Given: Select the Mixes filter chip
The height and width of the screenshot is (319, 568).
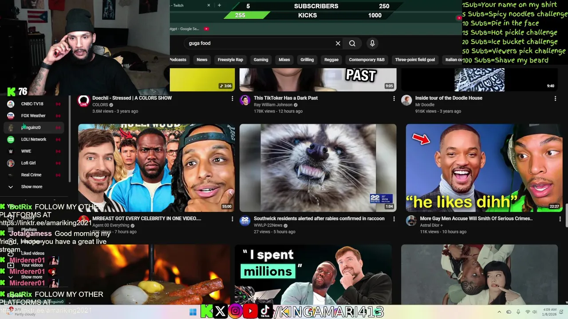Looking at the screenshot, I should (284, 60).
